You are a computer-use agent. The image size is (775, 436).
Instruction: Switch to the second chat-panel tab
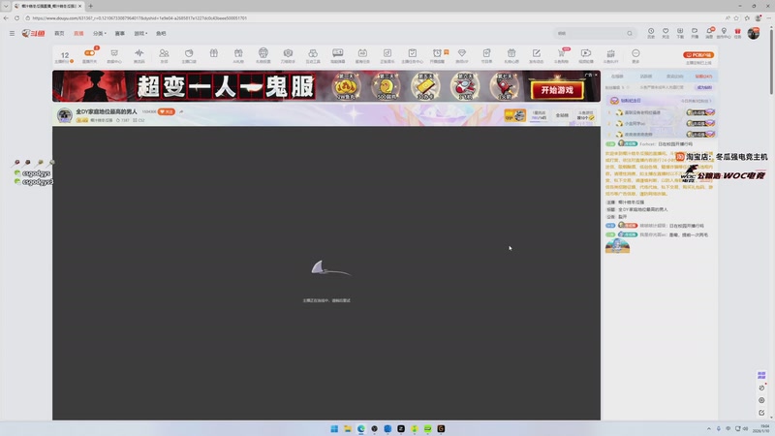pos(646,77)
